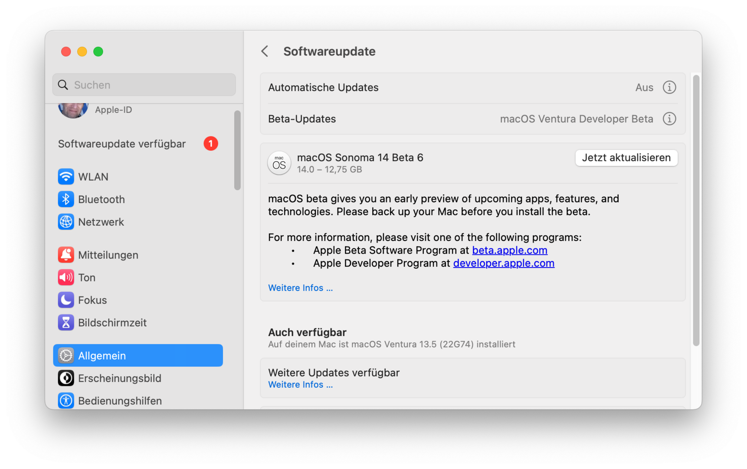Open Bluetooth settings in sidebar
This screenshot has height=469, width=747.
coord(66,199)
